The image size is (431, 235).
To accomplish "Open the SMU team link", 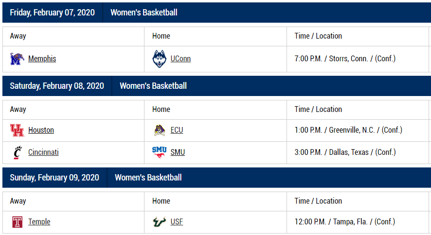I will pos(178,152).
